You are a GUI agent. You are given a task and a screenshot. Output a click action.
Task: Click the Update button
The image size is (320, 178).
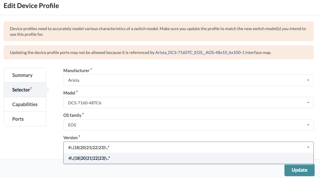(x=299, y=170)
